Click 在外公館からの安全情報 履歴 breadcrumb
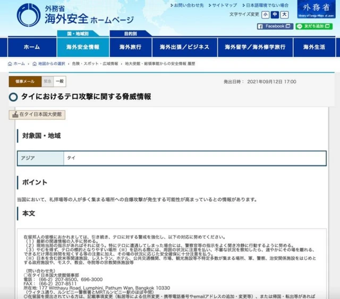 click(160, 64)
